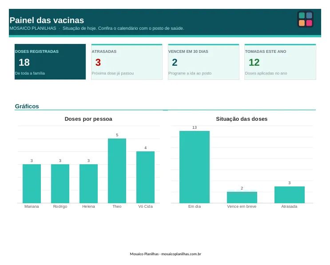Select Rodrigo's bar in the chart

pyautogui.click(x=60, y=184)
